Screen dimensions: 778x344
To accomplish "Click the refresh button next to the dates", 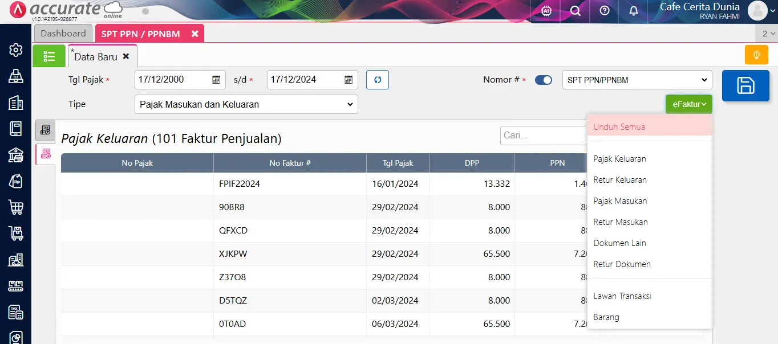I will (x=377, y=80).
